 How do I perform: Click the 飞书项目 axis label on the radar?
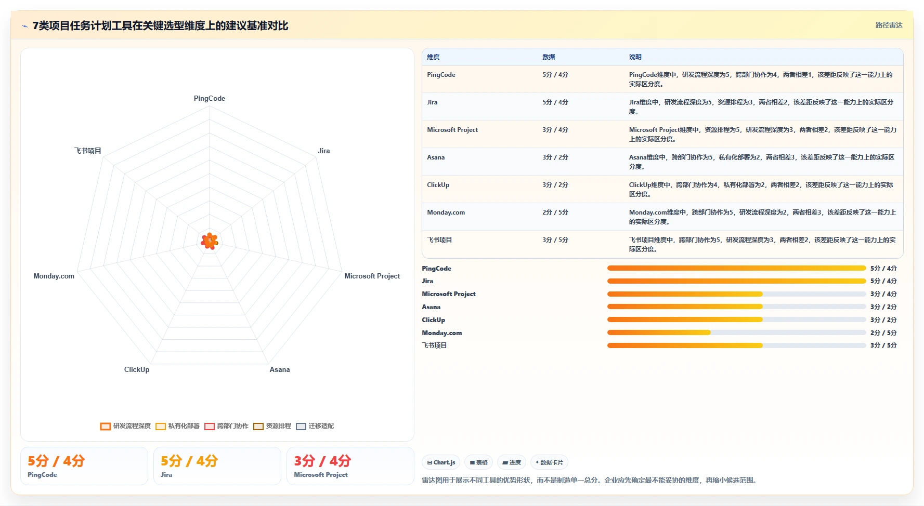pos(87,151)
